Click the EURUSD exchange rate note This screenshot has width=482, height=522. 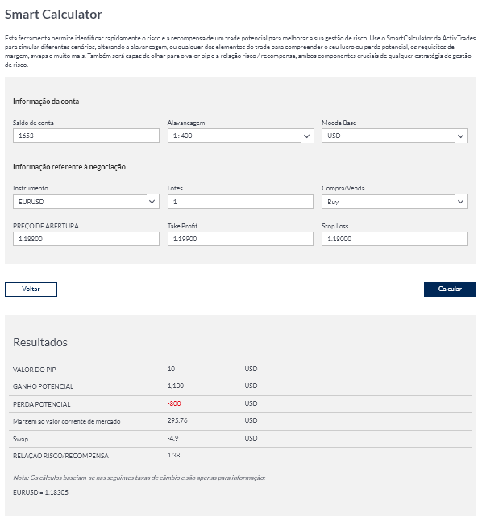coord(40,492)
